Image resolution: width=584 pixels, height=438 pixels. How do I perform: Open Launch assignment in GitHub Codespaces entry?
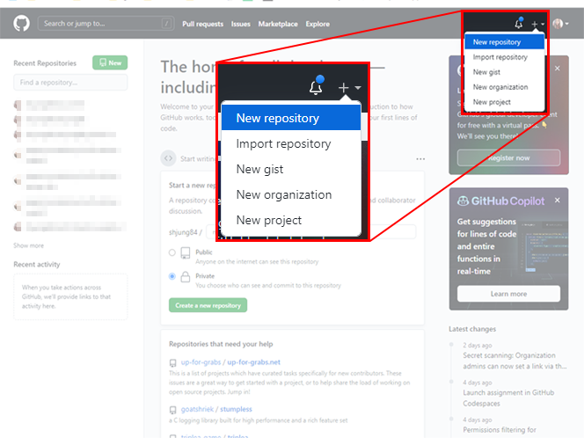(x=508, y=398)
